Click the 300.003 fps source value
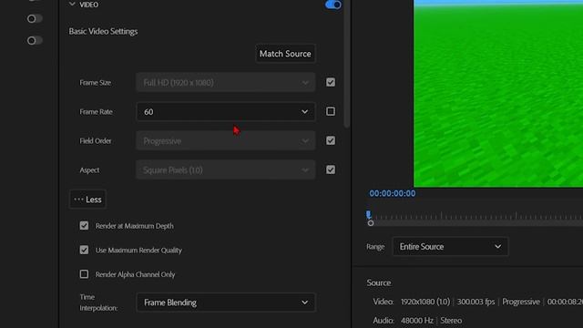 (x=476, y=302)
